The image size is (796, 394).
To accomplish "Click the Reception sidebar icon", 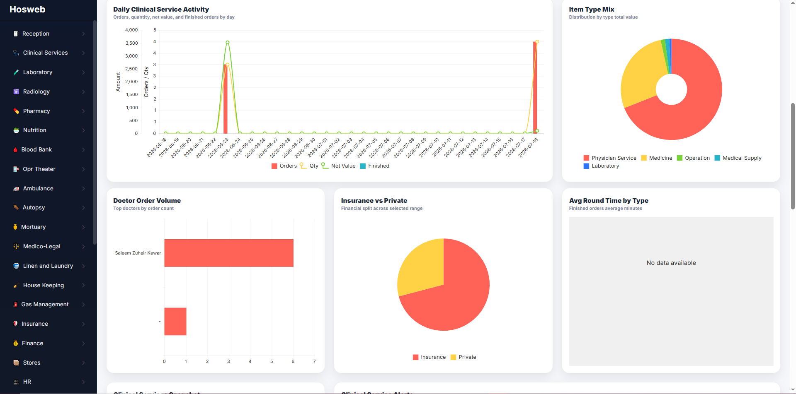I will tap(16, 34).
